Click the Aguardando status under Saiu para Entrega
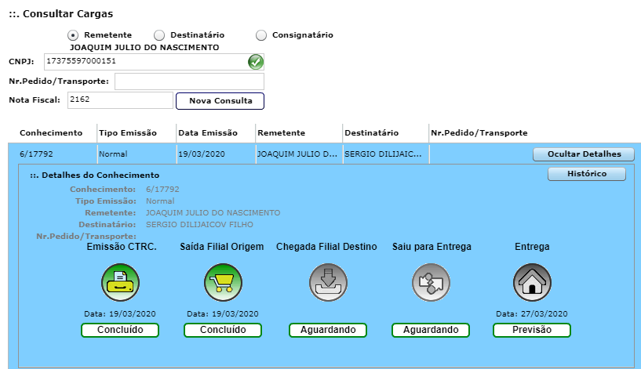The height and width of the screenshot is (369, 641). [x=431, y=330]
